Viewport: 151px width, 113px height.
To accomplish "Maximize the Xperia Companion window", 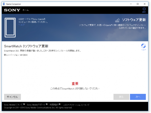I will [x=137, y=4].
